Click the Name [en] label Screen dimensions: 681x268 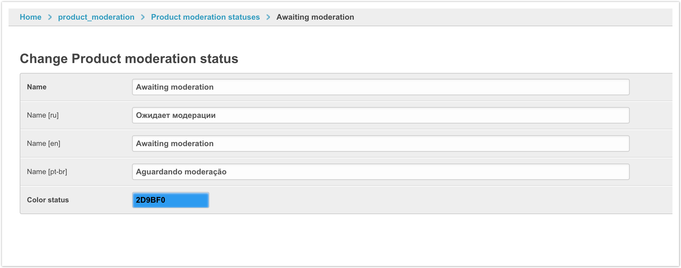[44, 144]
